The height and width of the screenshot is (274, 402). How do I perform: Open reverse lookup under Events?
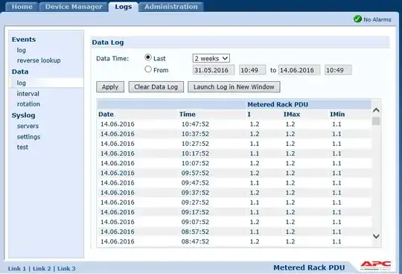[x=39, y=60]
